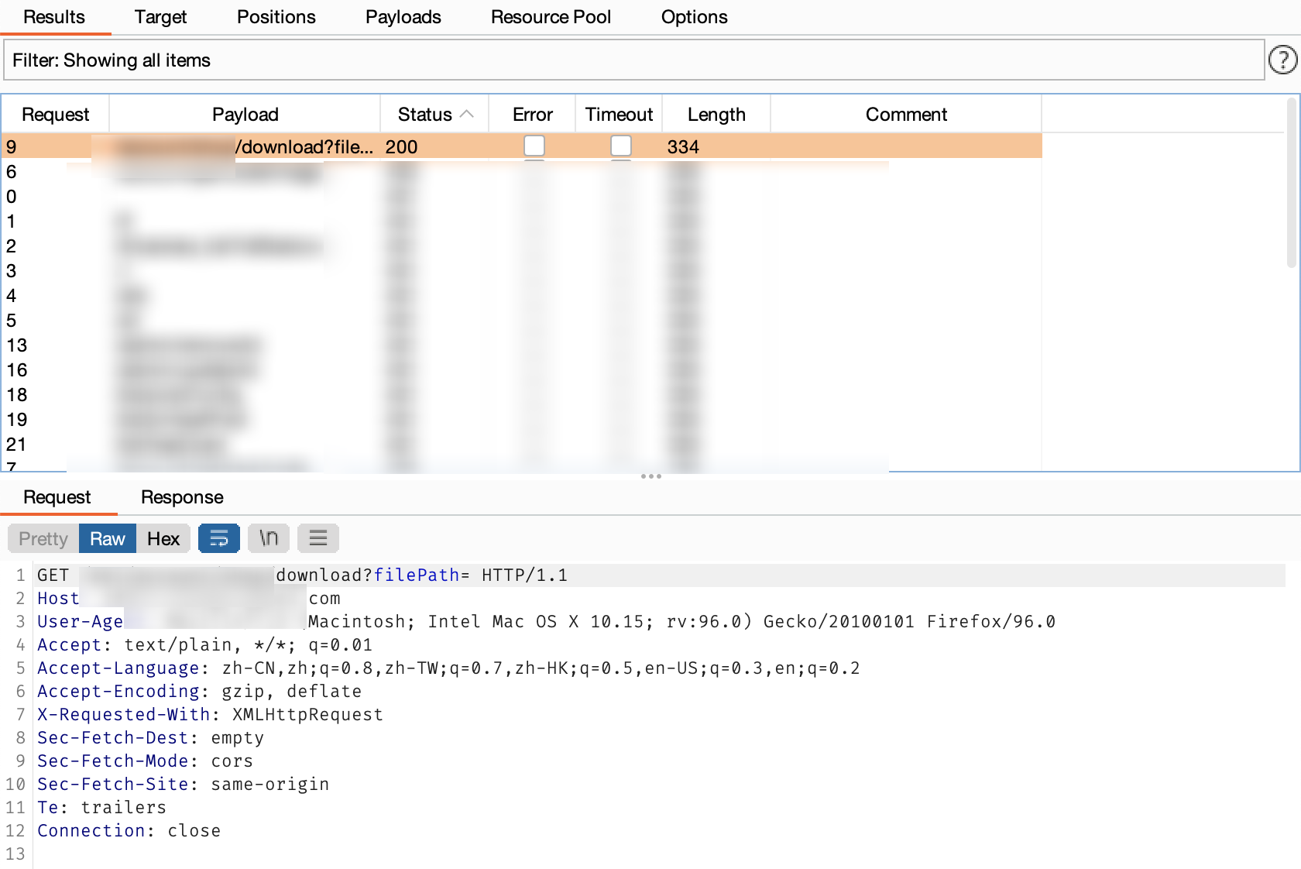Switch to the Target tab
This screenshot has width=1301, height=869.
click(160, 17)
